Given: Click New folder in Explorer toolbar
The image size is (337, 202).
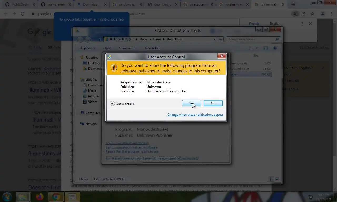Looking at the screenshot, I should click(x=152, y=48).
